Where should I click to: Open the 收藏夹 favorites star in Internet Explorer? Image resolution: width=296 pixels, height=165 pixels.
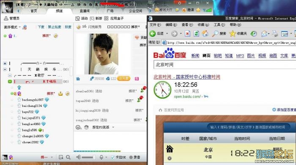(x=238, y=34)
